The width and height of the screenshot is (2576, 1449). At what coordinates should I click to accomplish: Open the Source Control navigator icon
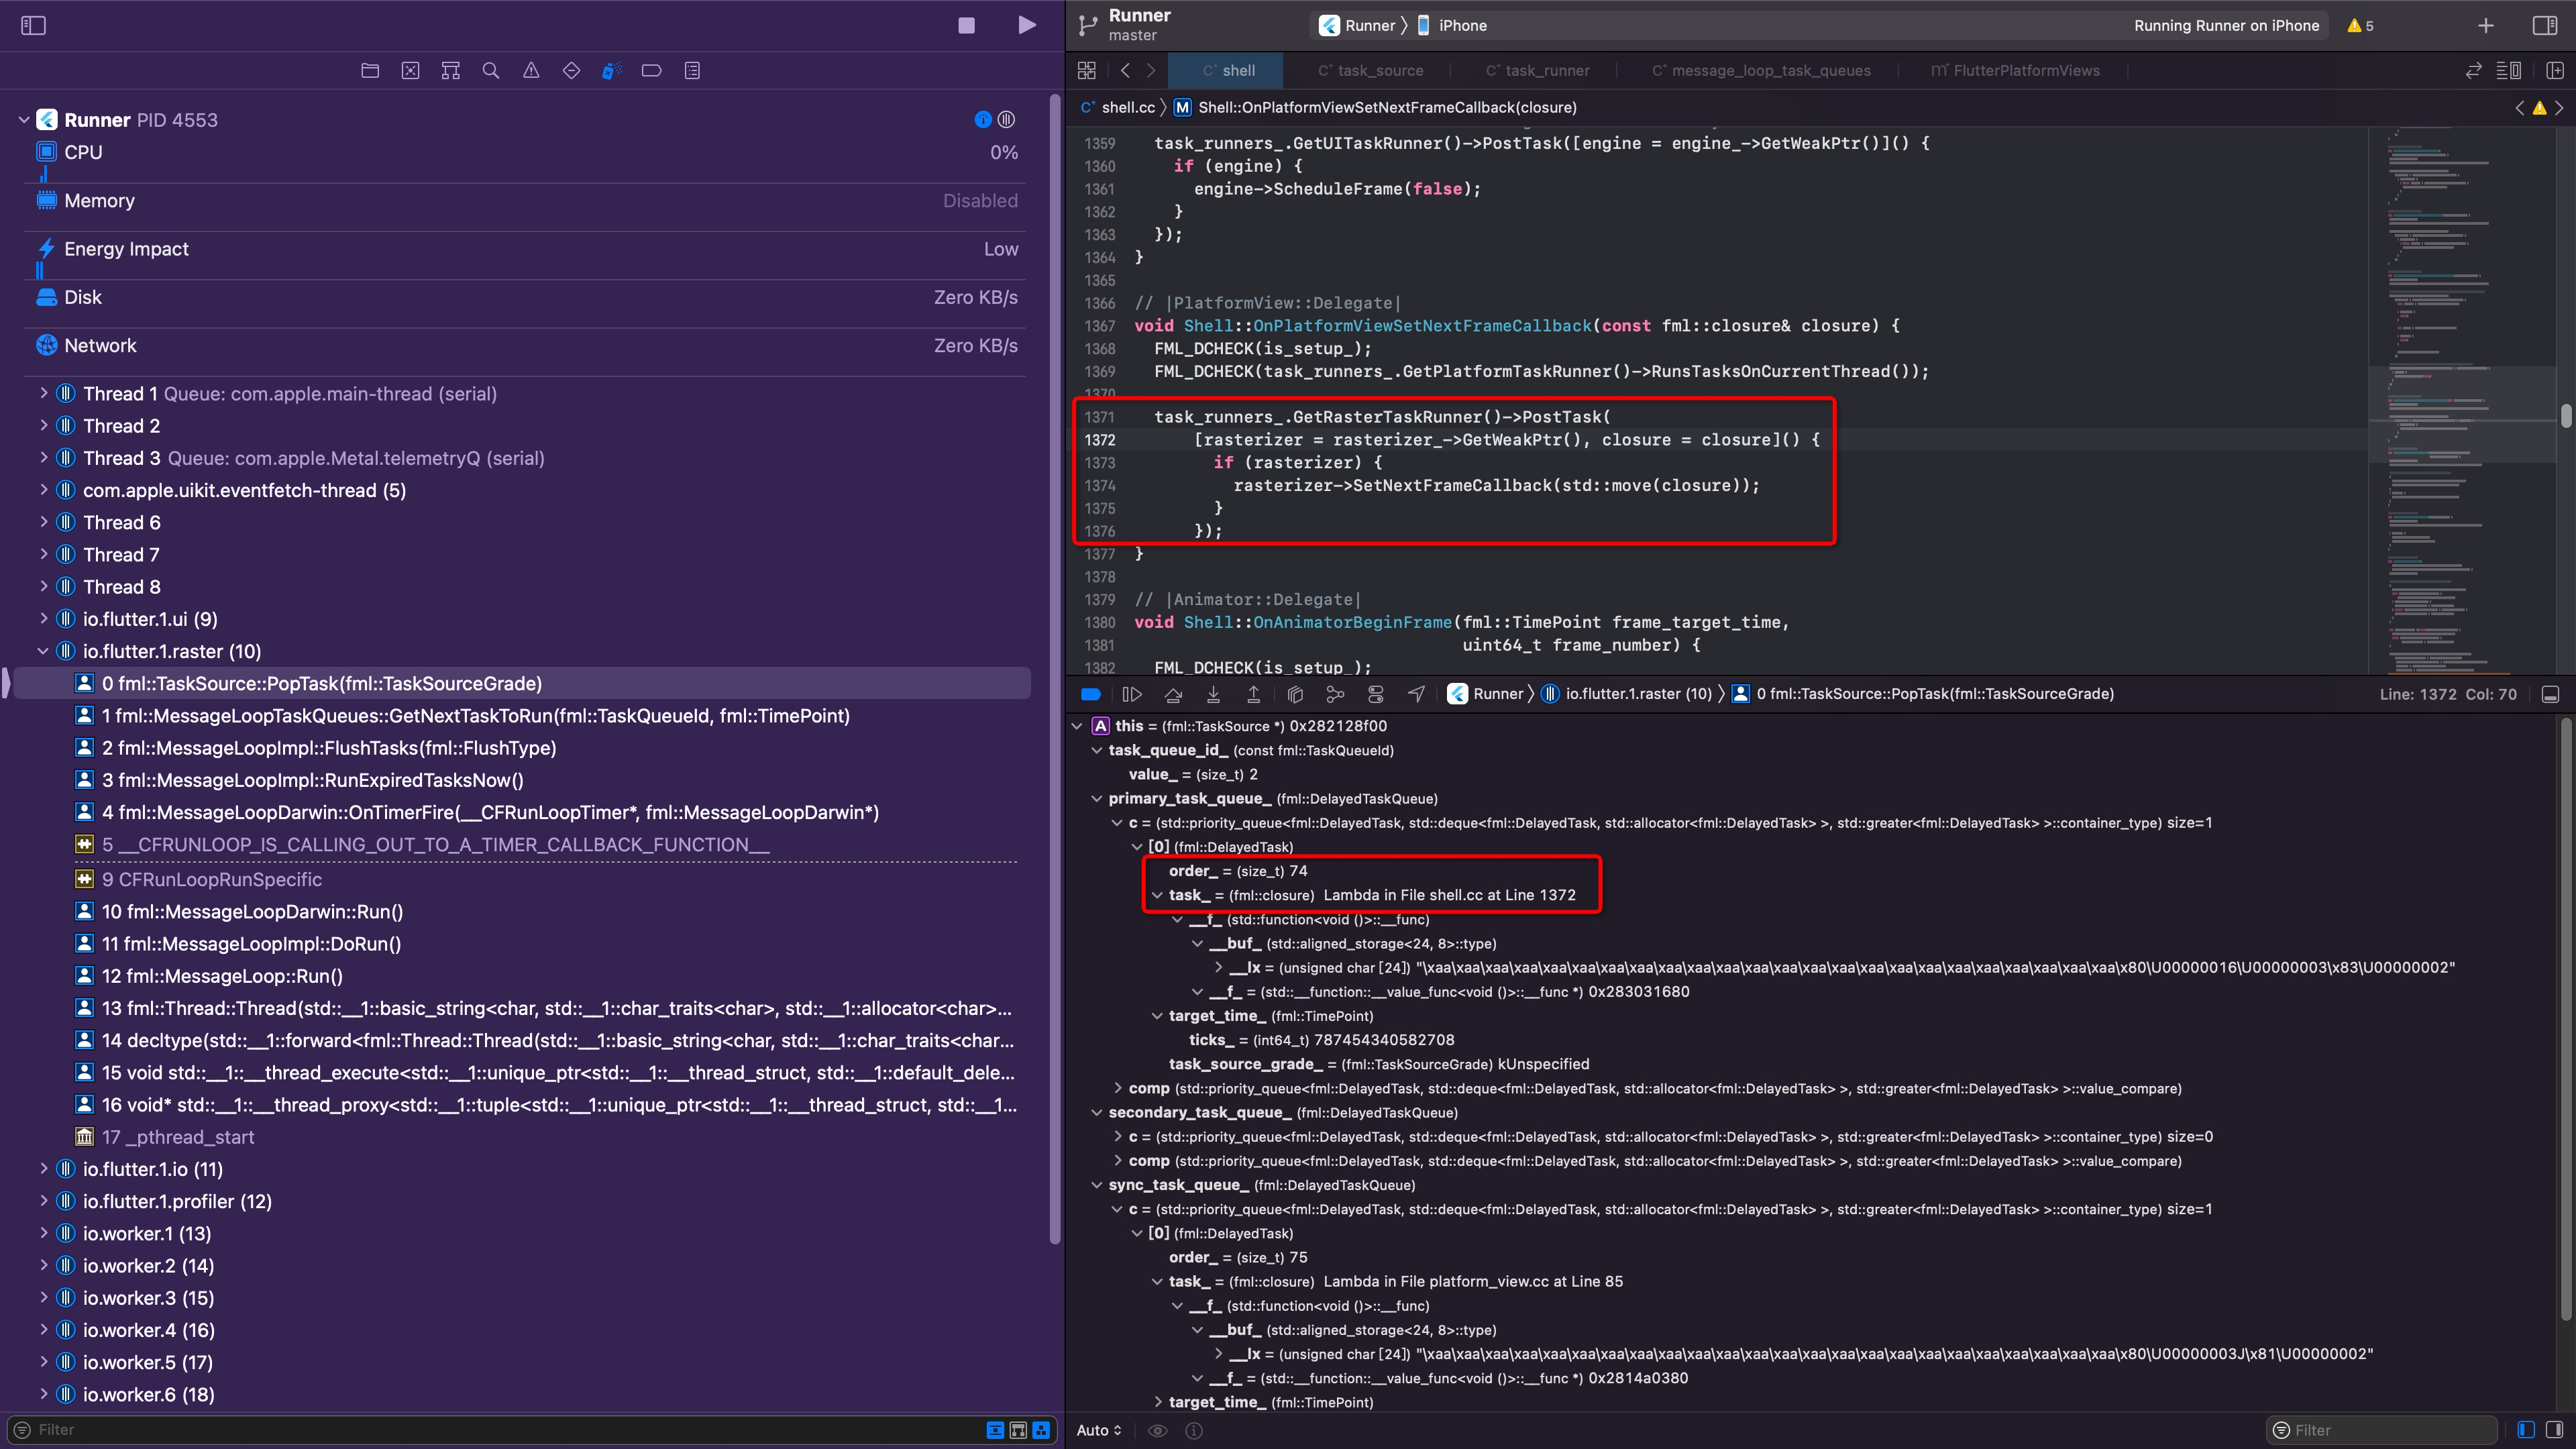410,70
